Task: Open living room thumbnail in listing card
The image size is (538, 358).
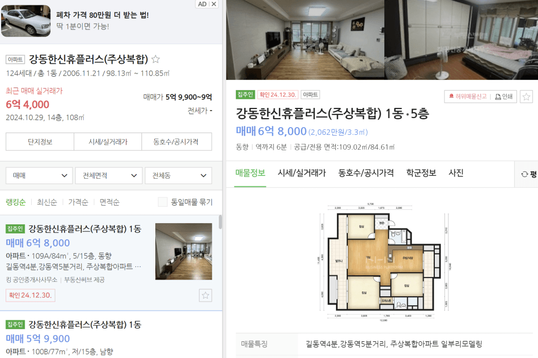Action: point(184,251)
